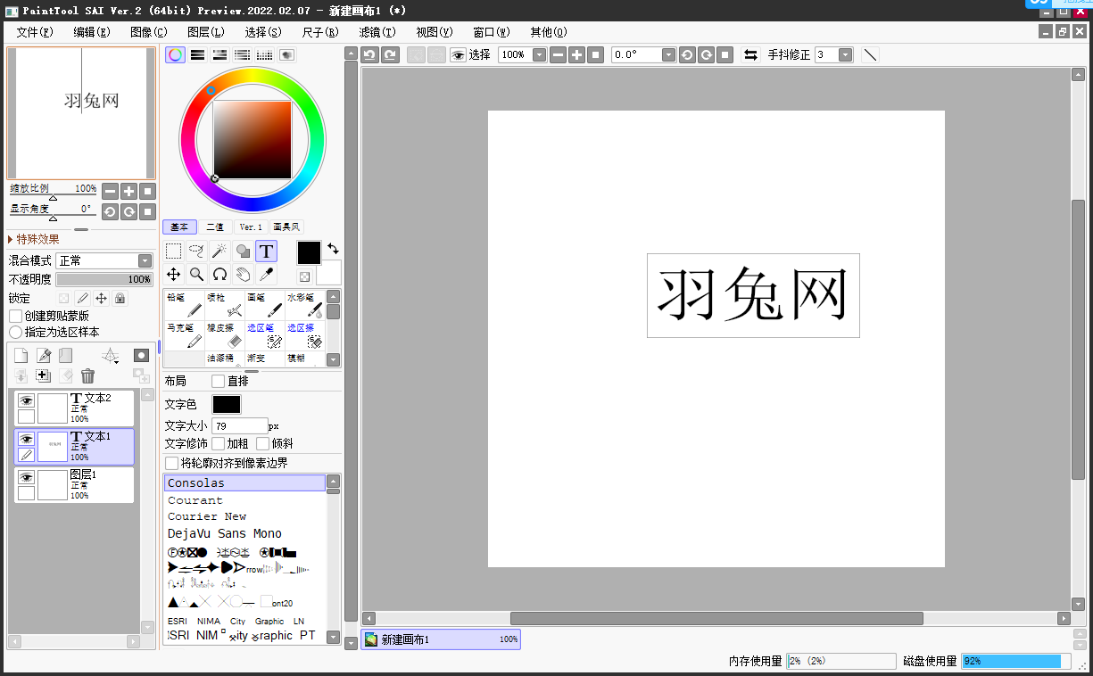Flip canvas view horizontally
Screen dimensions: 1093x676
(750, 54)
